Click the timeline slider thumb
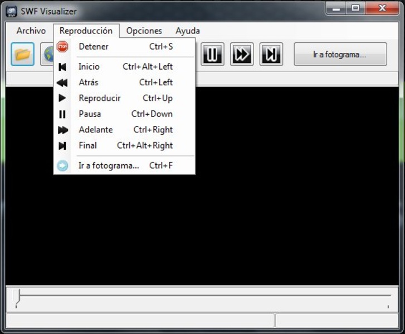Screen dimensions: 405x334 [x=17, y=297]
